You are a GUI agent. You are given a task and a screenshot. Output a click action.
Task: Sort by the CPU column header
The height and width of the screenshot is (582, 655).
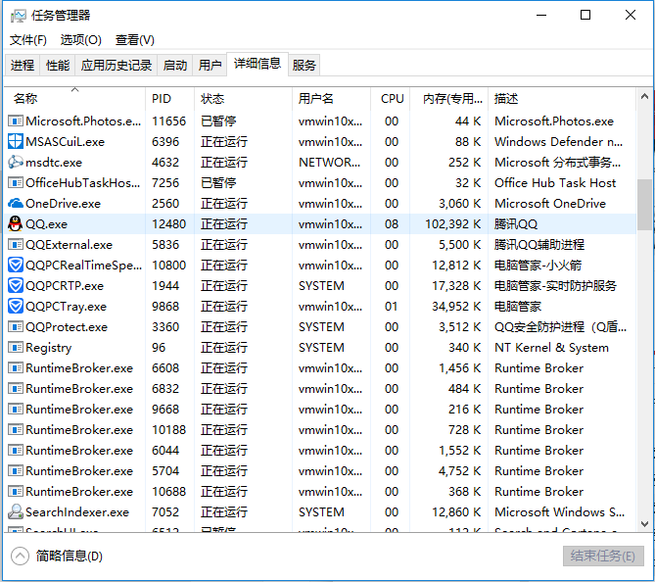point(391,99)
